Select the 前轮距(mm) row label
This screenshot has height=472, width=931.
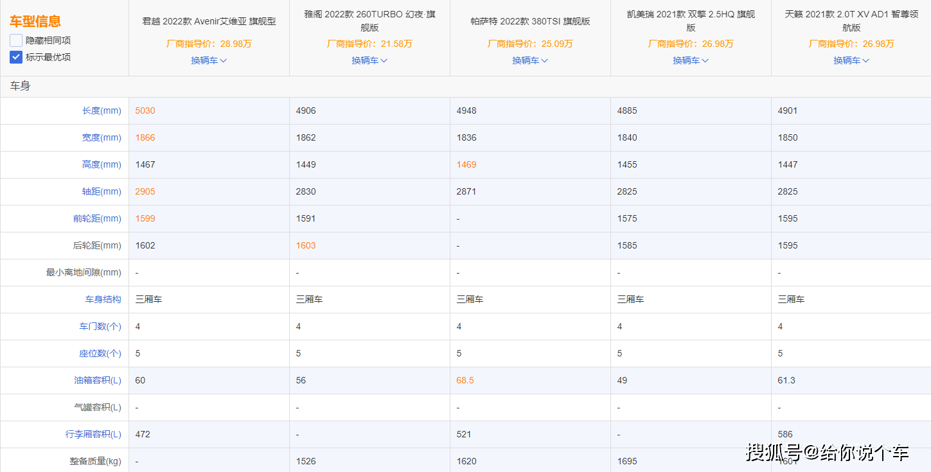pos(97,218)
